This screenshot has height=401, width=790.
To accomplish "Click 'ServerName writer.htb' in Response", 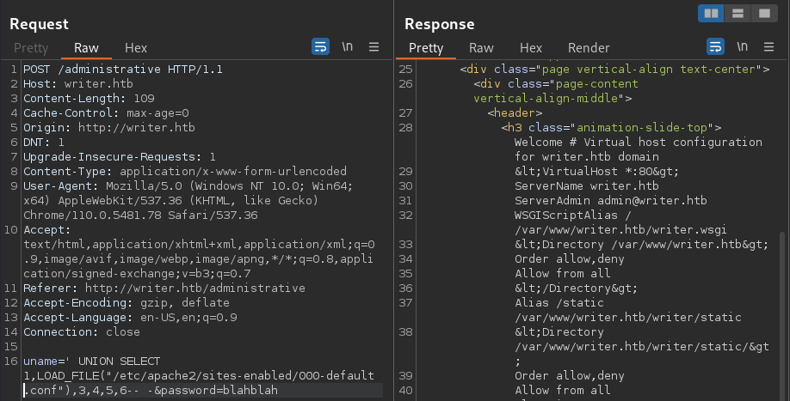I will point(586,186).
